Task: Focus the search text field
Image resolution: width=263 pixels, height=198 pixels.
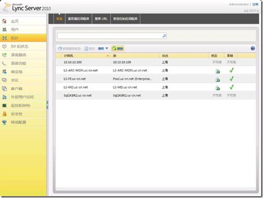Action: click(110, 36)
